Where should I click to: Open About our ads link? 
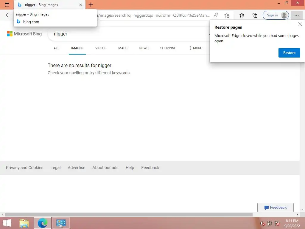[105, 168]
